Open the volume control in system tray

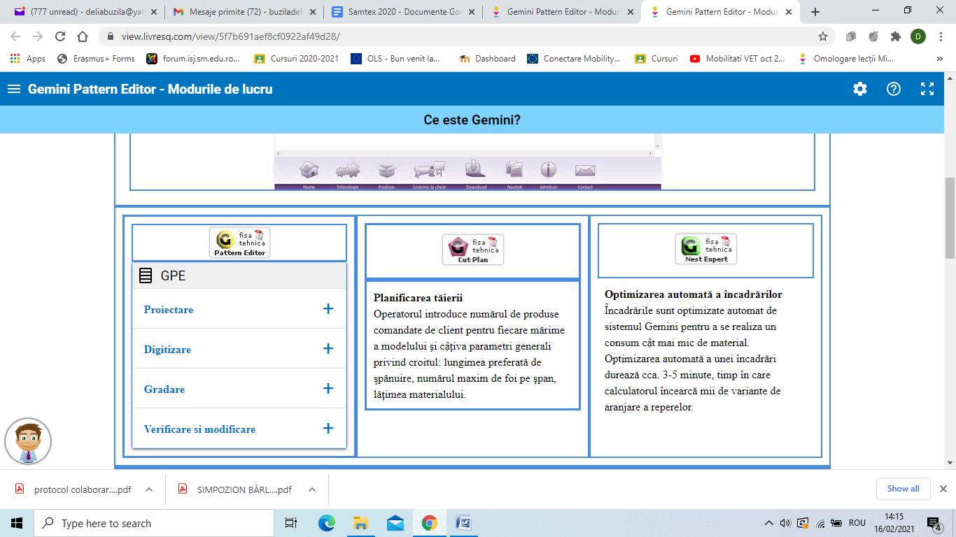click(x=785, y=523)
